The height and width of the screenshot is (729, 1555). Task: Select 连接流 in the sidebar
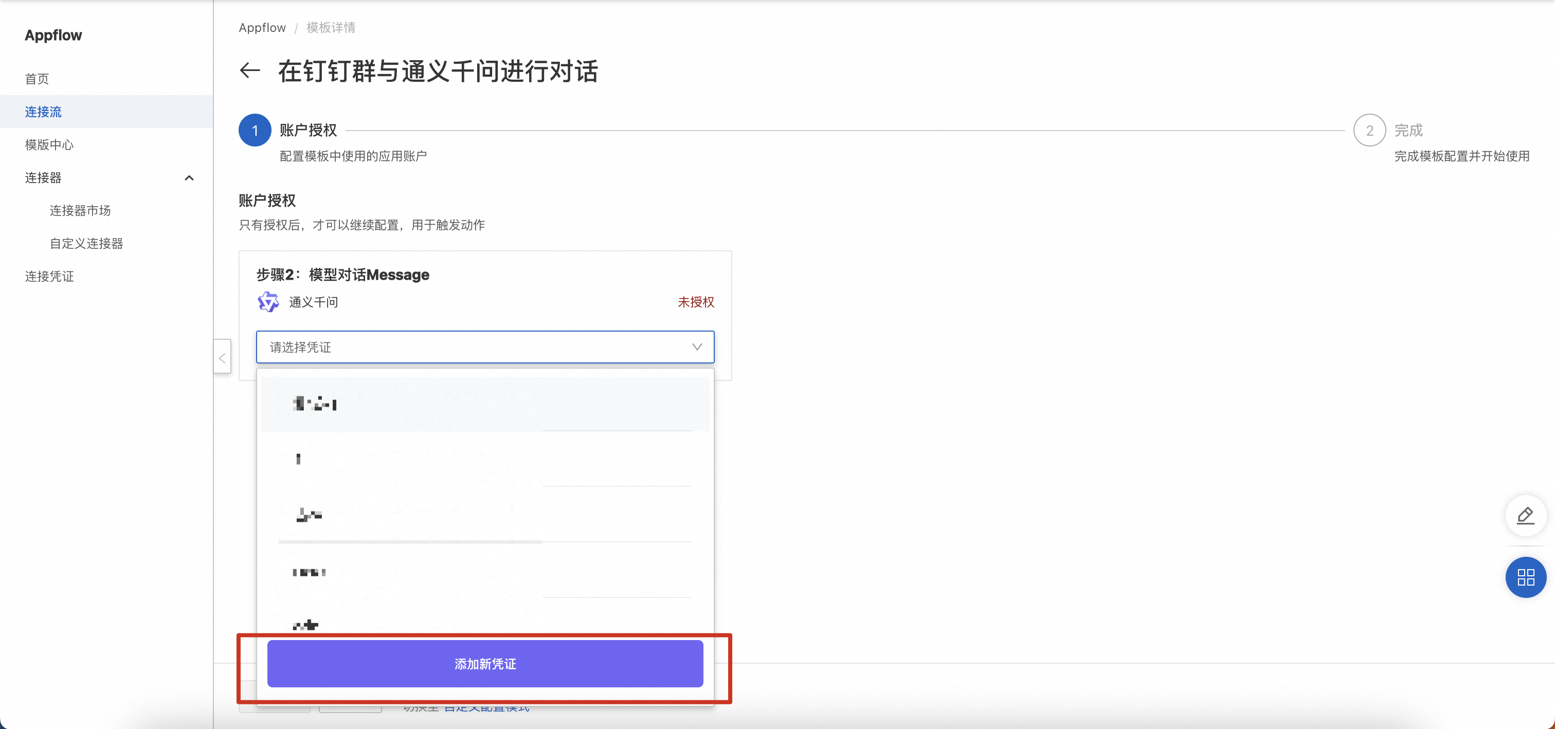click(x=44, y=112)
